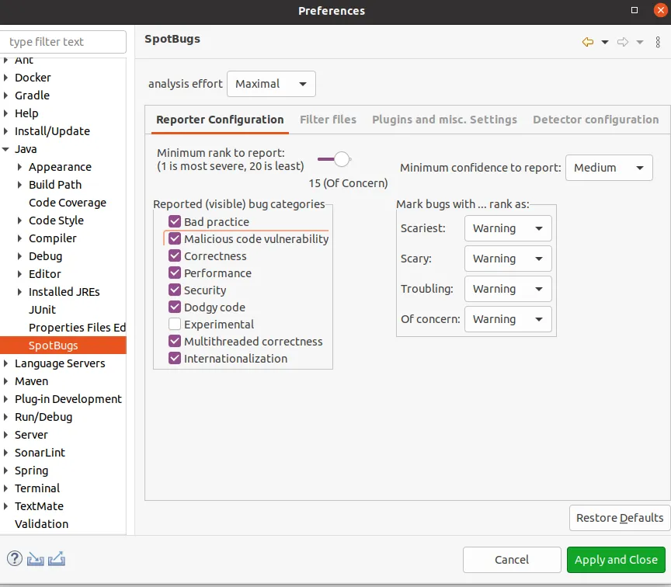Click Restore Defaults button
This screenshot has height=587, width=671.
pyautogui.click(x=620, y=518)
